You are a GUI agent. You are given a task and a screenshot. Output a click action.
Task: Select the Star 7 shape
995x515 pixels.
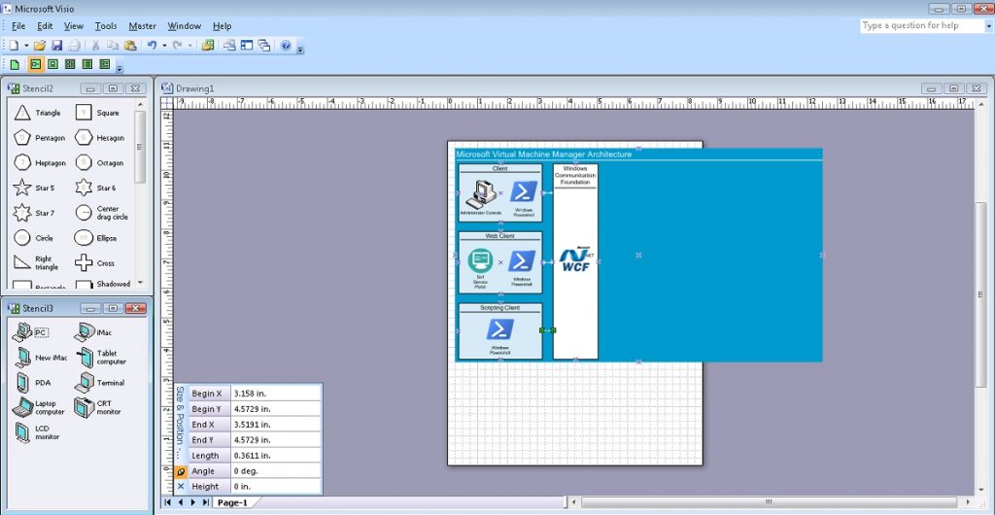pyautogui.click(x=34, y=213)
